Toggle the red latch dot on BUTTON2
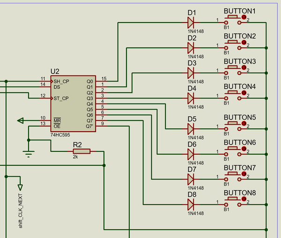This screenshot has height=238, width=281. (x=244, y=42)
